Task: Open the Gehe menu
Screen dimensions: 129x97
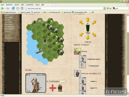Action: coord(23,5)
